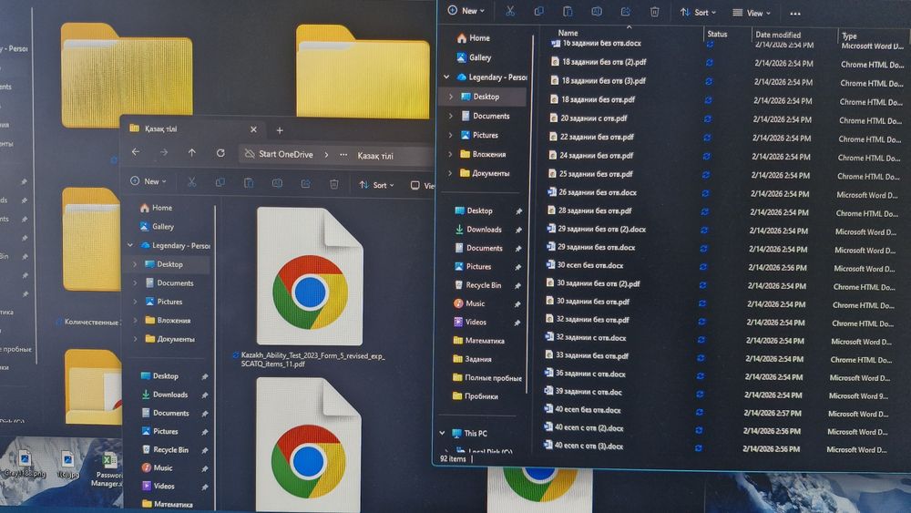The width and height of the screenshot is (911, 513).
Task: Click Қазақ тілі breadcrumb in address bar
Action: [x=375, y=156]
